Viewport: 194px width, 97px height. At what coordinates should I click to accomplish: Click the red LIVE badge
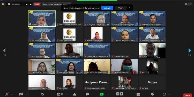[x=37, y=4]
